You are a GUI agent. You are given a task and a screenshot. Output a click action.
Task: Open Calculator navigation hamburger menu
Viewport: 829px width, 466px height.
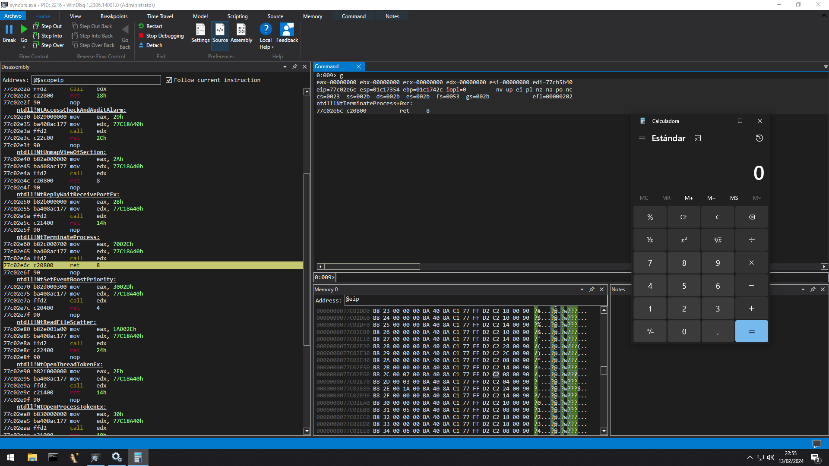642,138
